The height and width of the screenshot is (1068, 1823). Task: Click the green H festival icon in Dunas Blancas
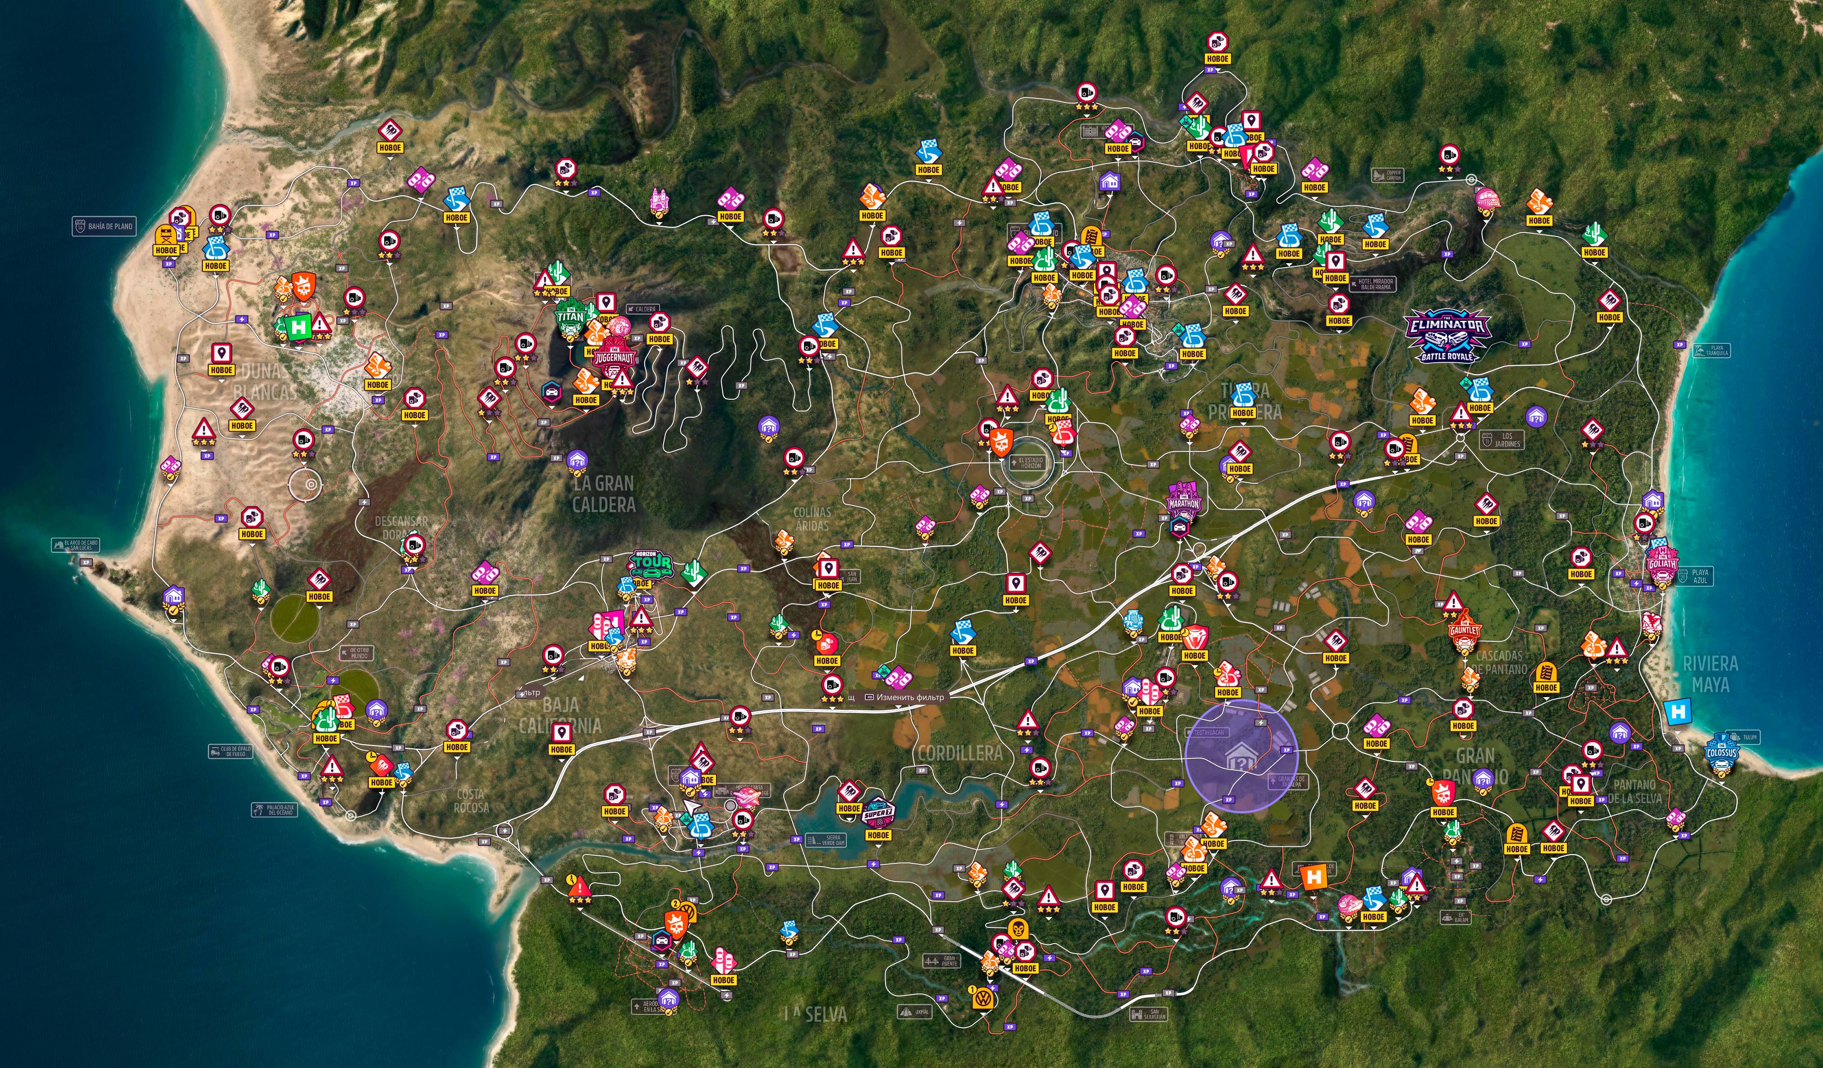click(298, 327)
